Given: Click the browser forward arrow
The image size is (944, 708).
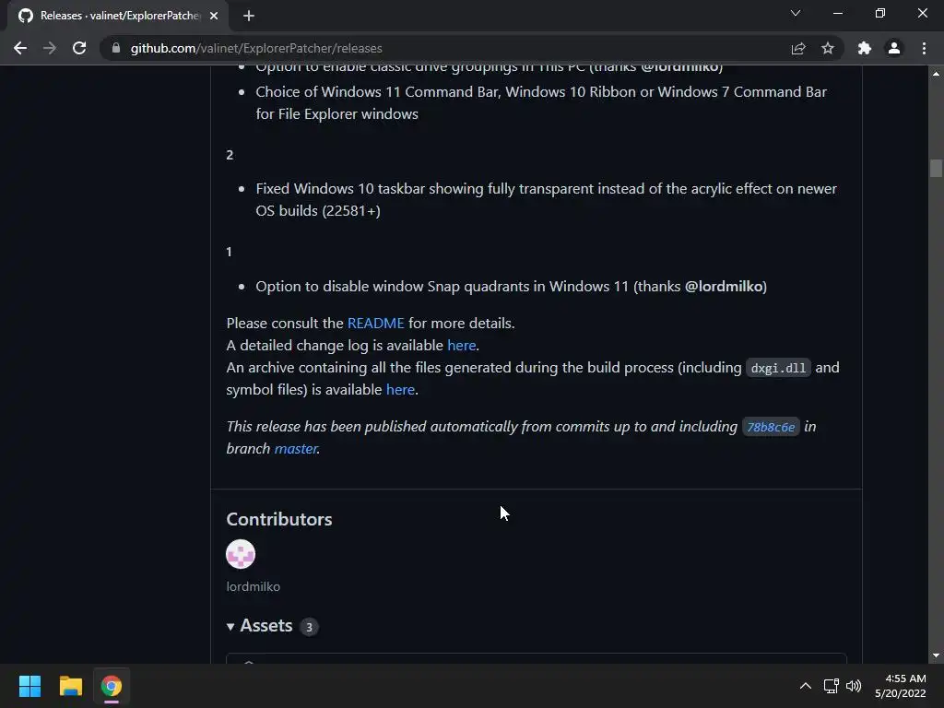Looking at the screenshot, I should tap(50, 48).
